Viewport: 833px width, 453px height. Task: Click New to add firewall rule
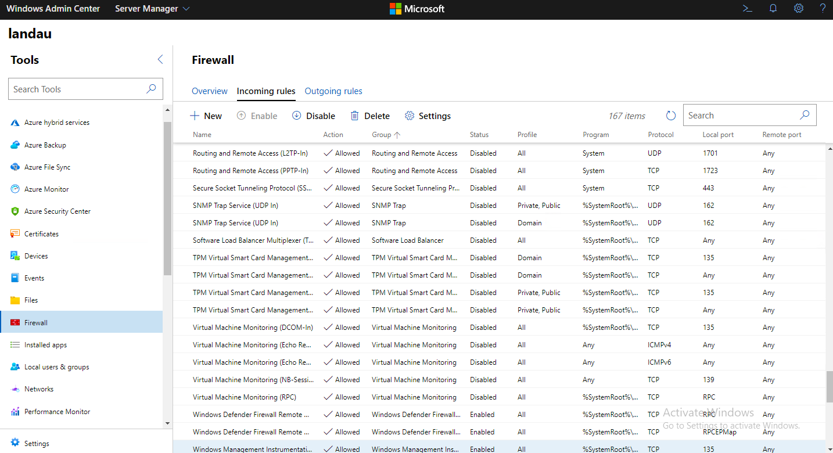(x=206, y=116)
